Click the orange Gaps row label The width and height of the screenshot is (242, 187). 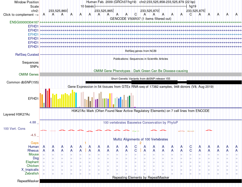pos(35,143)
